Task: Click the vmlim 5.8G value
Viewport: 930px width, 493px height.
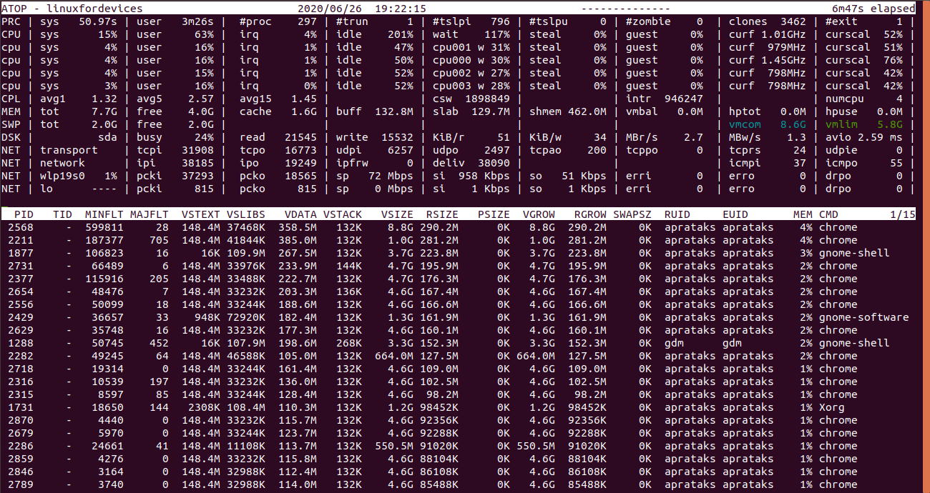Action: [863, 124]
